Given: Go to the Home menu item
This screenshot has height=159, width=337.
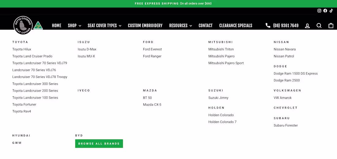Looking at the screenshot, I should [x=57, y=26].
